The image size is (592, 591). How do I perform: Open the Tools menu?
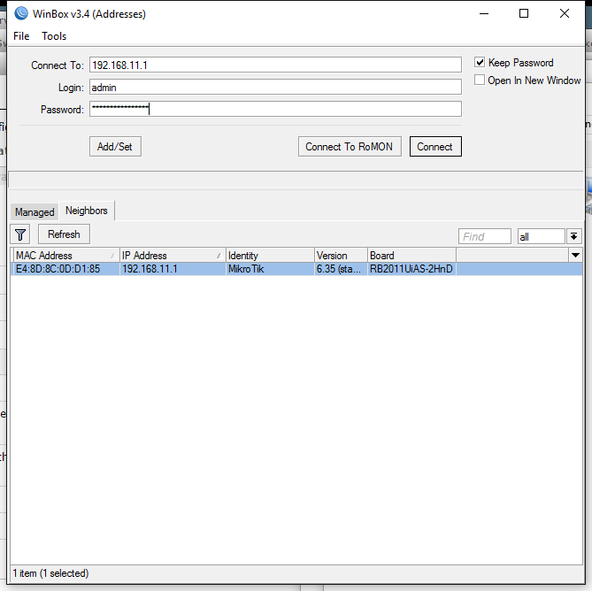pos(54,36)
